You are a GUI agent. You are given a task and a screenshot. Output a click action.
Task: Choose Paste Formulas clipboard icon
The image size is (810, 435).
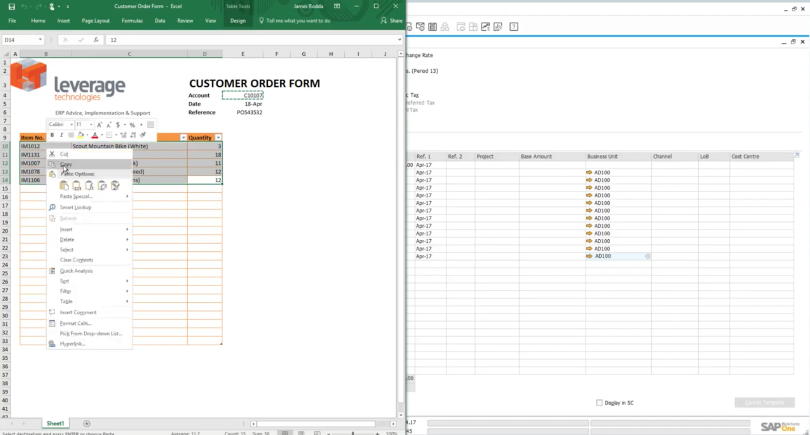[x=89, y=185]
